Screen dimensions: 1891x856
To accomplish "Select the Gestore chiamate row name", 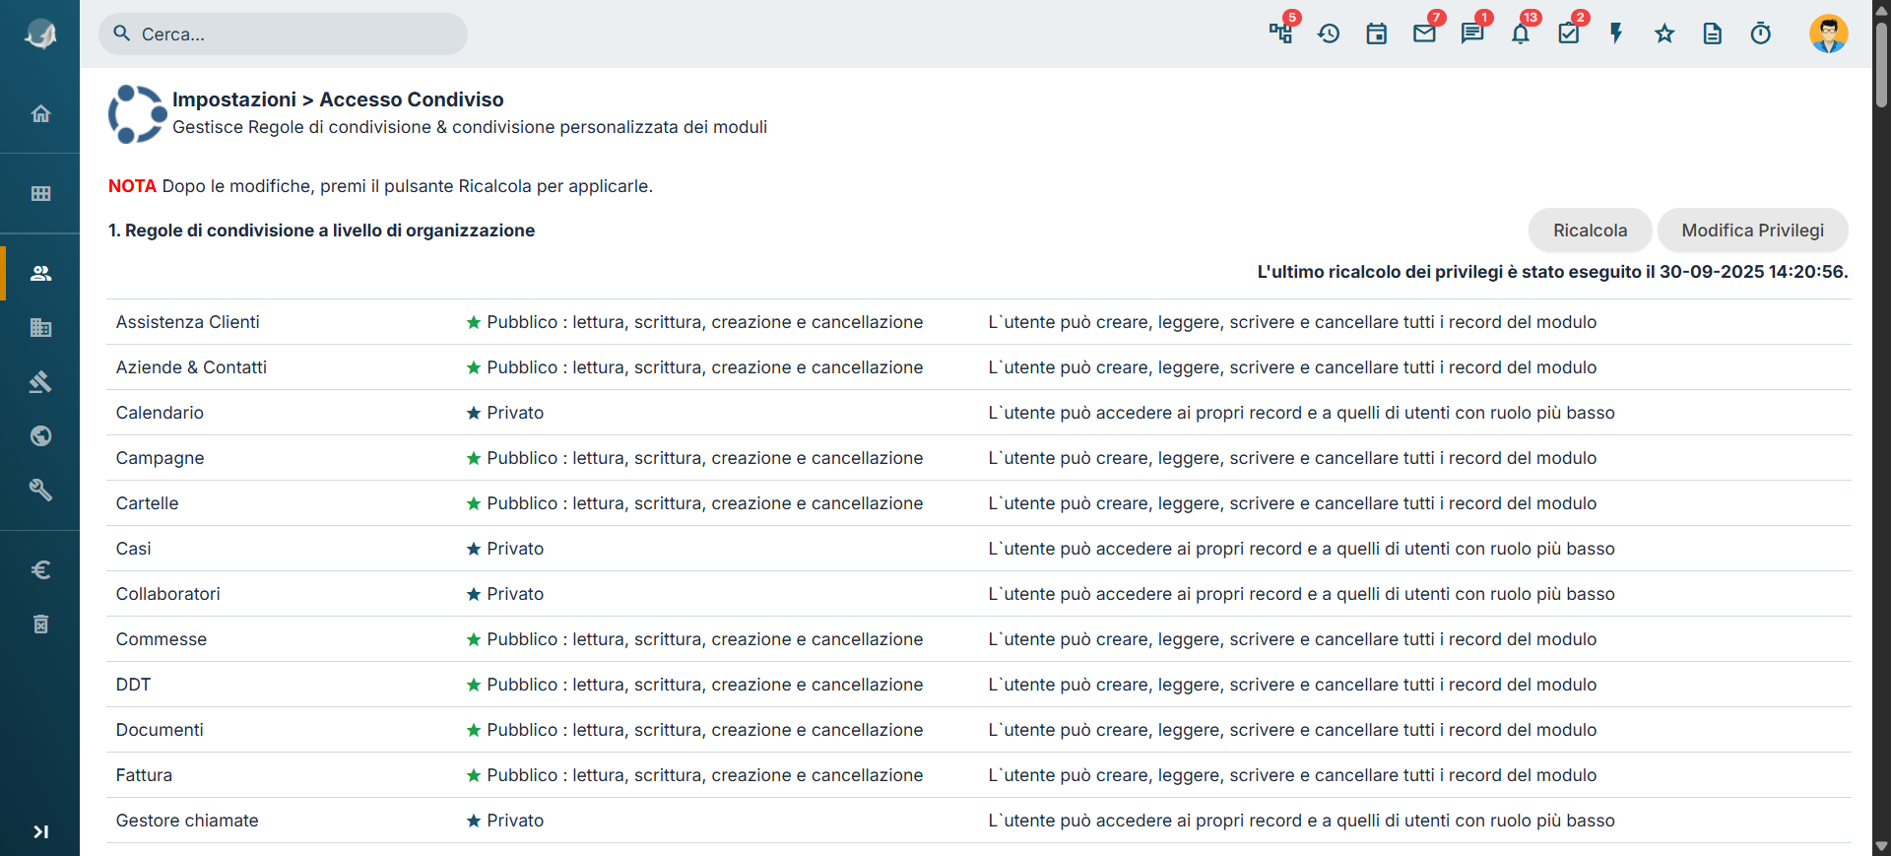I will tap(187, 821).
